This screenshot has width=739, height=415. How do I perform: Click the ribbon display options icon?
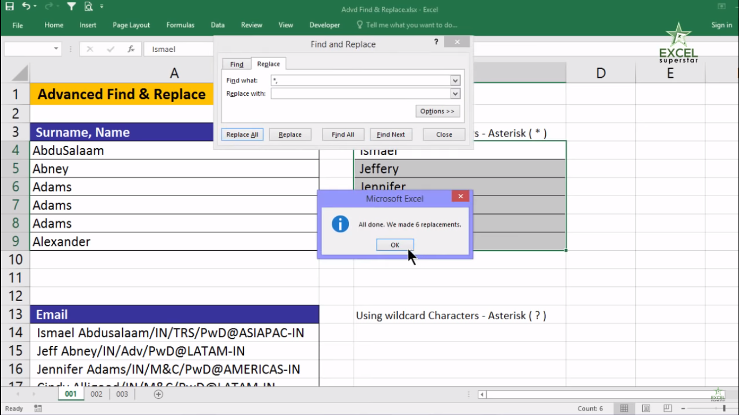[x=722, y=6]
